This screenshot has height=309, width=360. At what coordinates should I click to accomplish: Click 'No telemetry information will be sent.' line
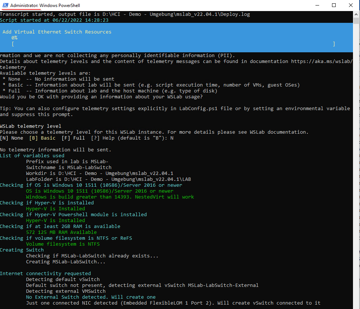[56, 150]
